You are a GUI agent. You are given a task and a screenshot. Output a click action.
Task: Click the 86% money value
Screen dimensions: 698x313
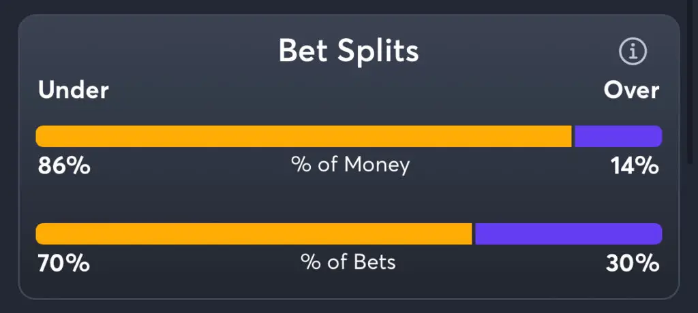coord(64,165)
